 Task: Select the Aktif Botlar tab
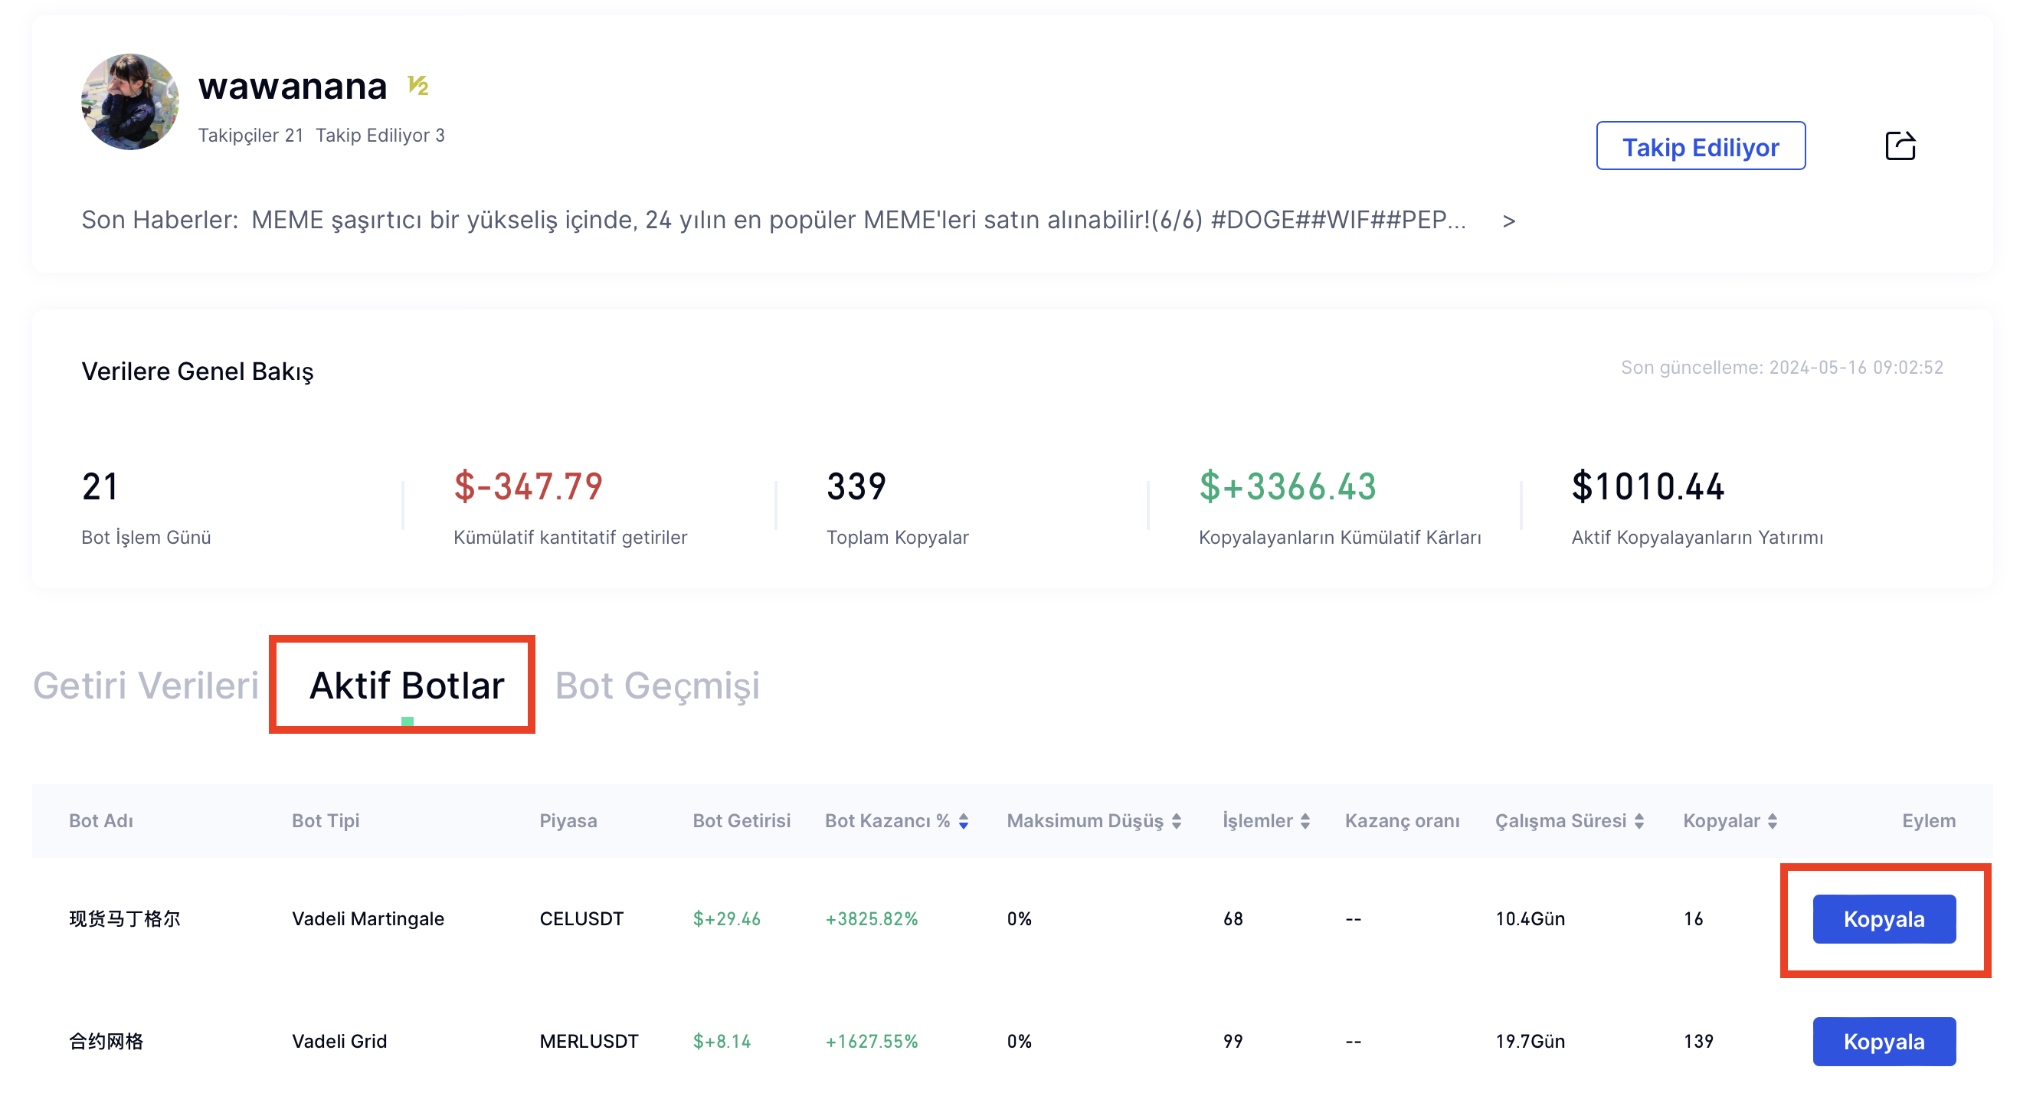(407, 685)
